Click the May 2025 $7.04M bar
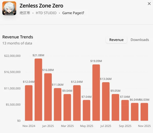The height and width of the screenshot is (133, 153). (x=86, y=110)
